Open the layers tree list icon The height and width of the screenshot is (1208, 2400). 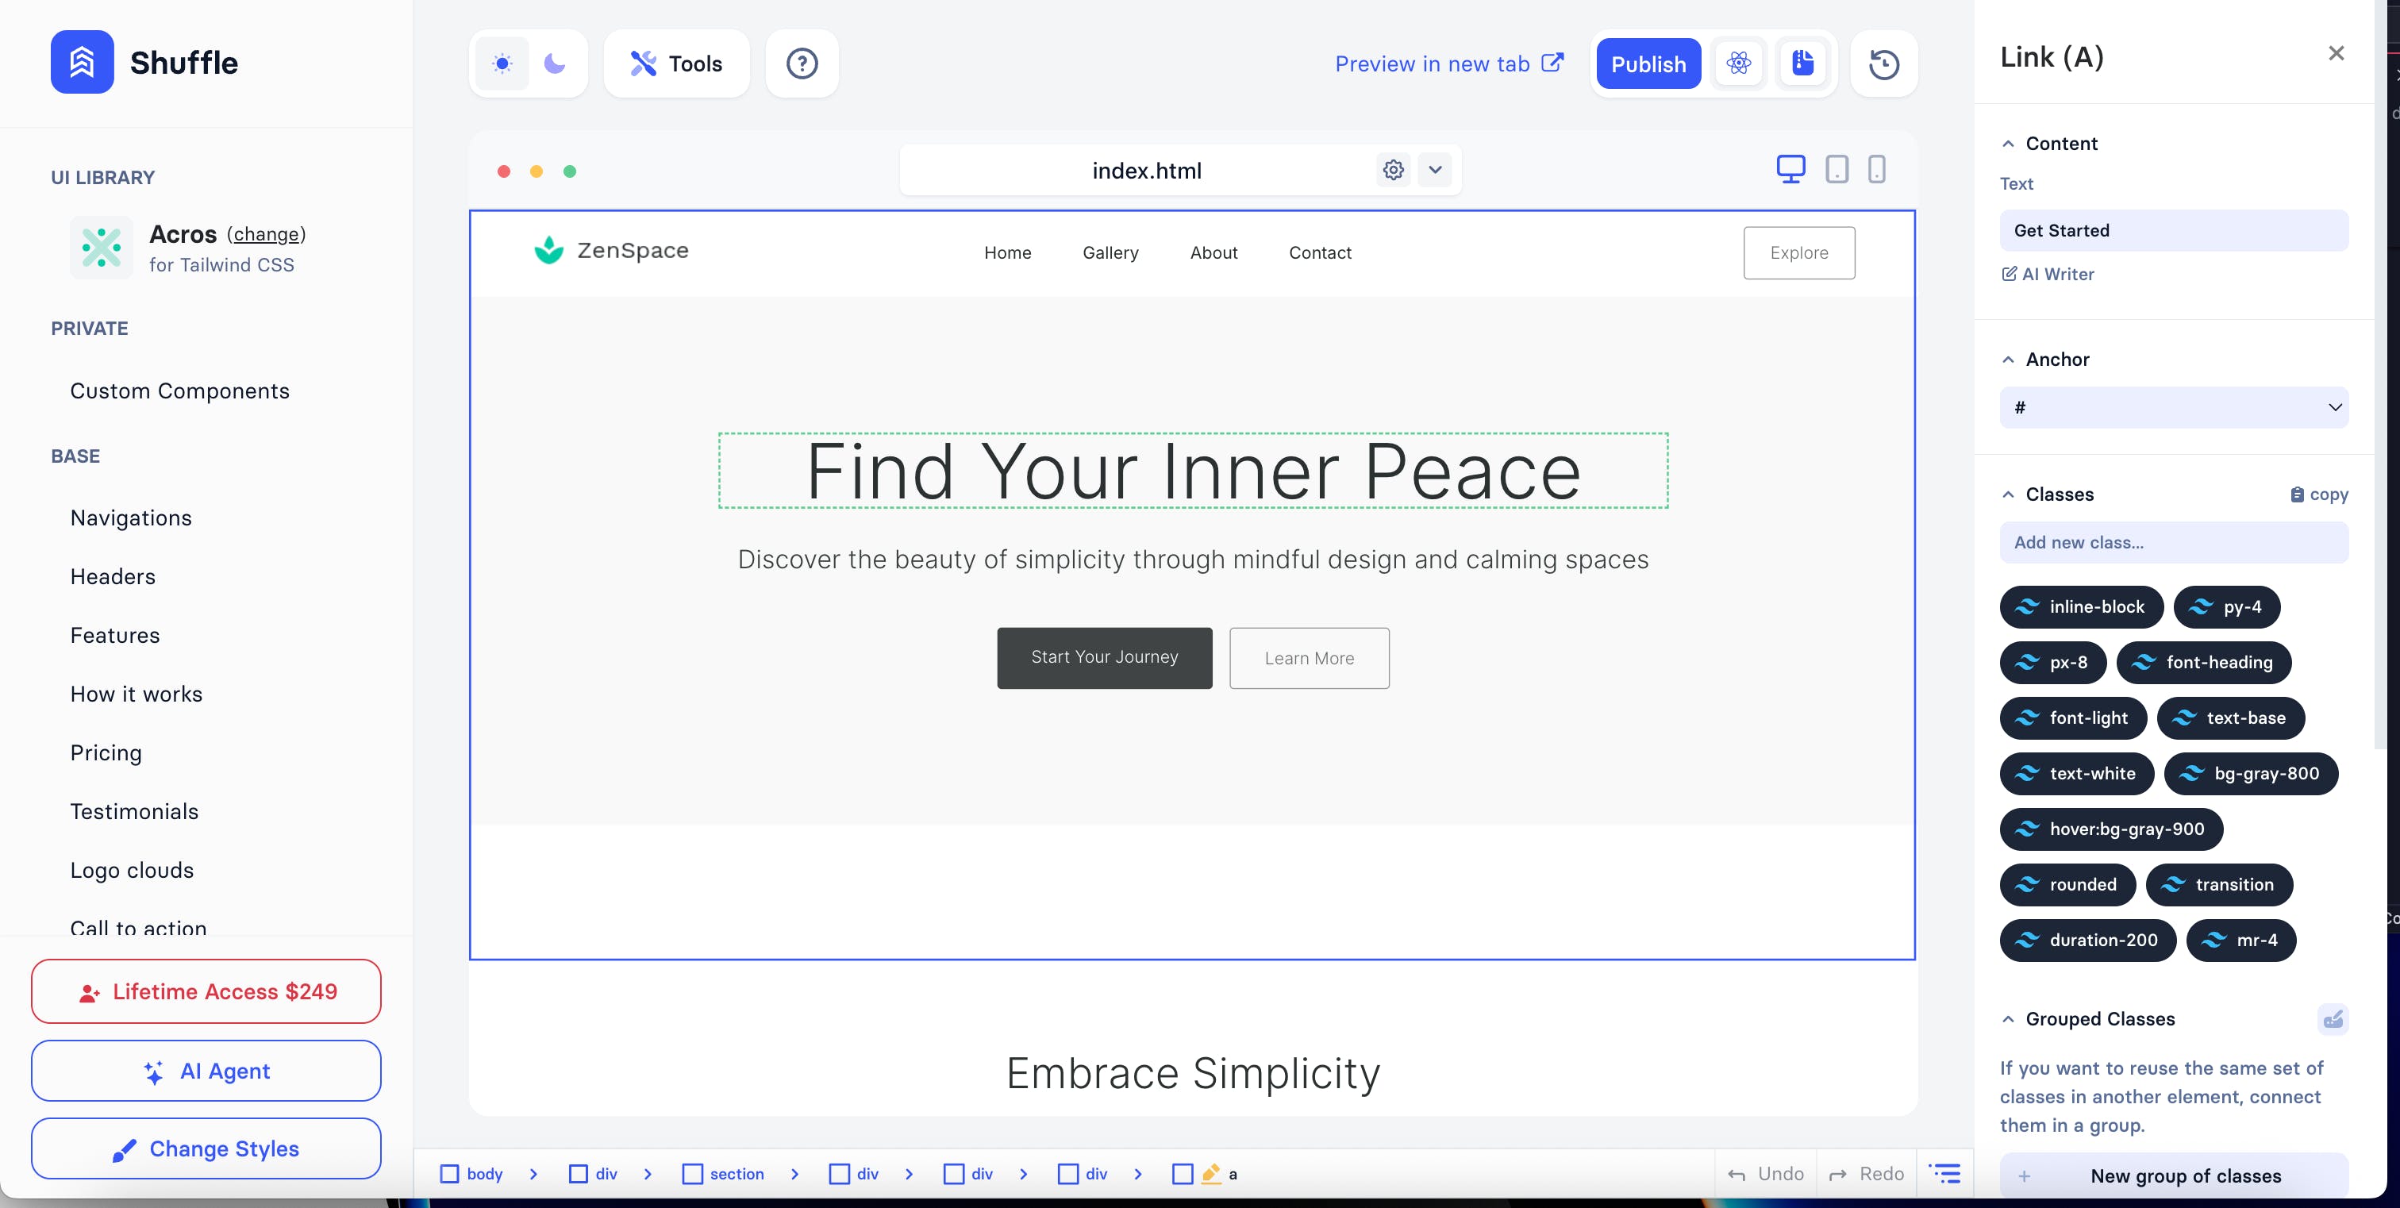pyautogui.click(x=1944, y=1174)
